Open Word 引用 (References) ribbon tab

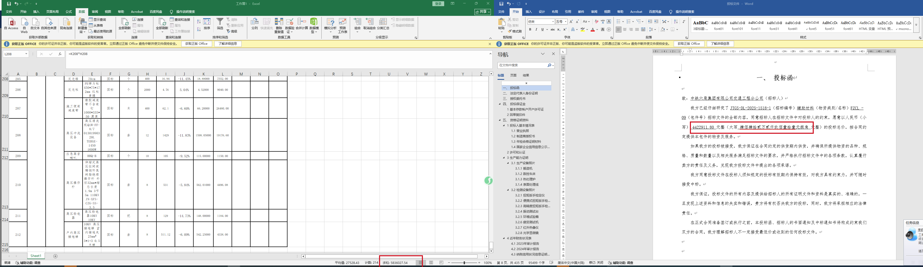pyautogui.click(x=568, y=12)
